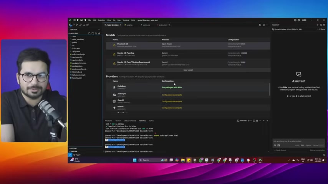Toggle secondary sidebar layout icon in title bar
328x184 pixels.
85,20
